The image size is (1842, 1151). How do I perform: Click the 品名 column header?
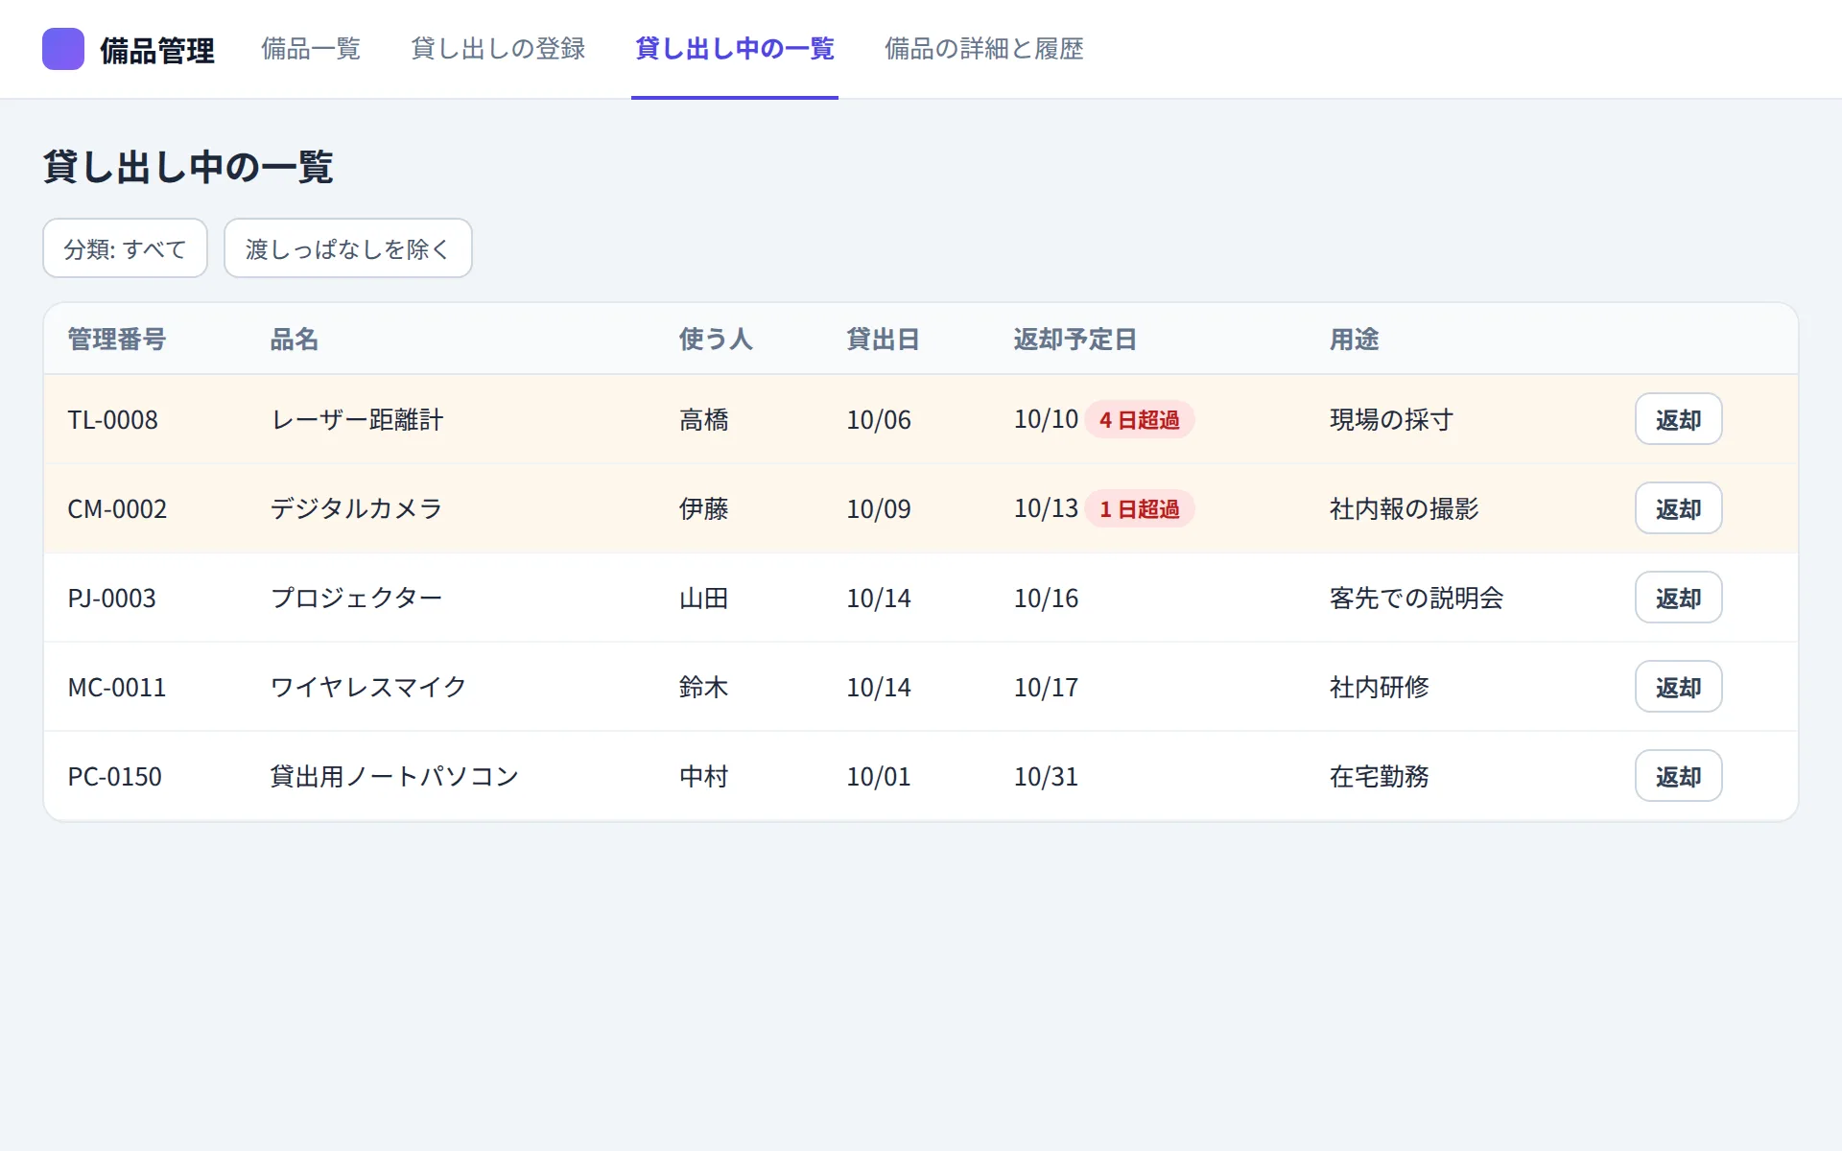tap(295, 340)
